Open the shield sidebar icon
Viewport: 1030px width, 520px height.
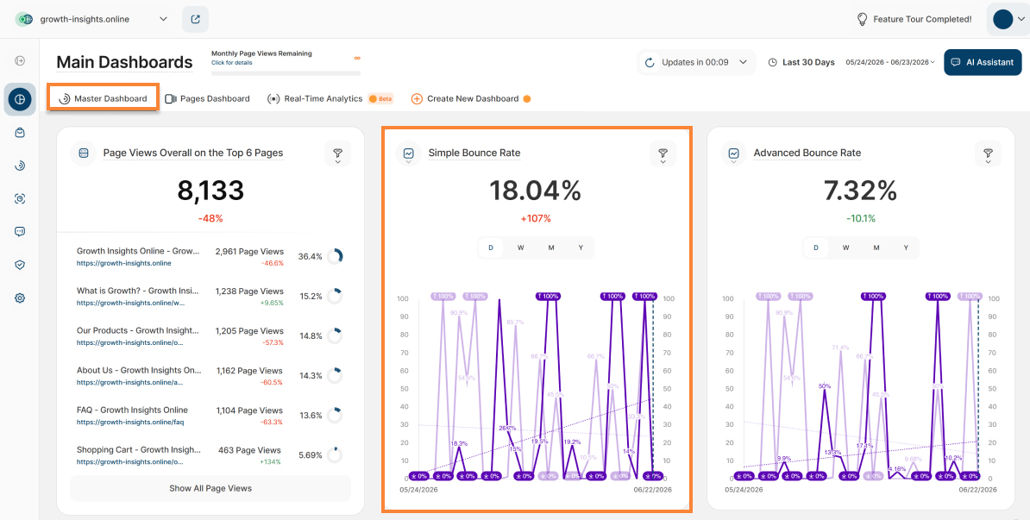tap(20, 265)
